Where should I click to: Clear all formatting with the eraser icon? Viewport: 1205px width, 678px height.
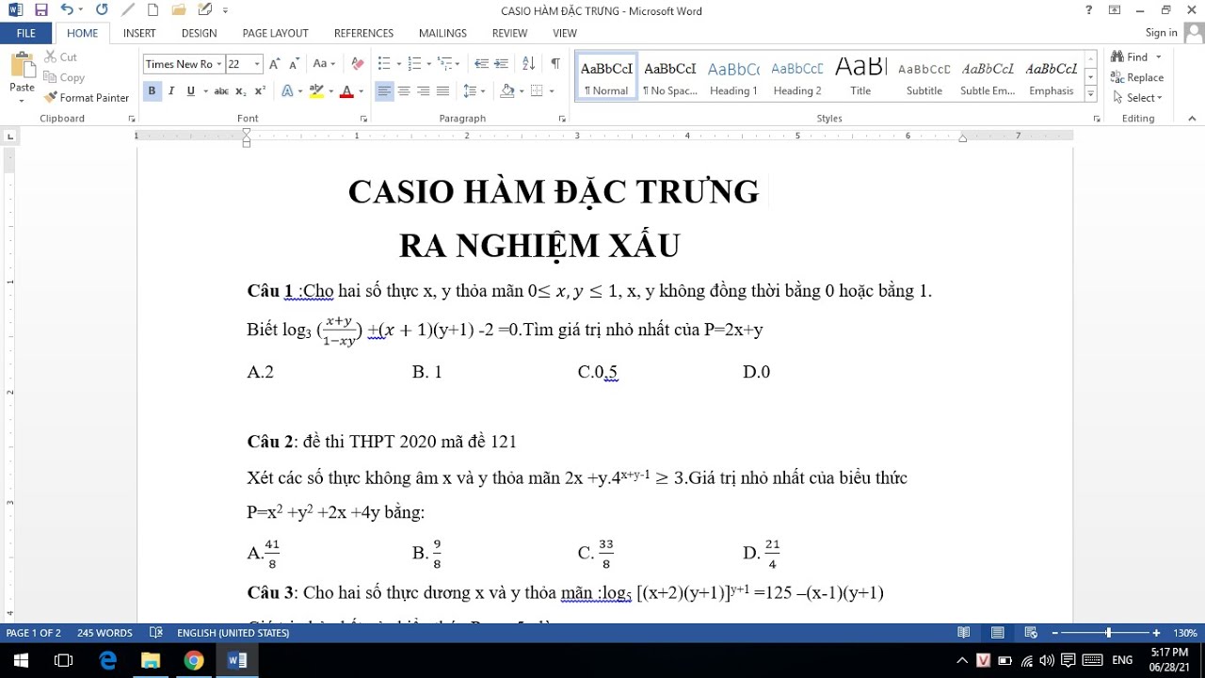click(357, 64)
